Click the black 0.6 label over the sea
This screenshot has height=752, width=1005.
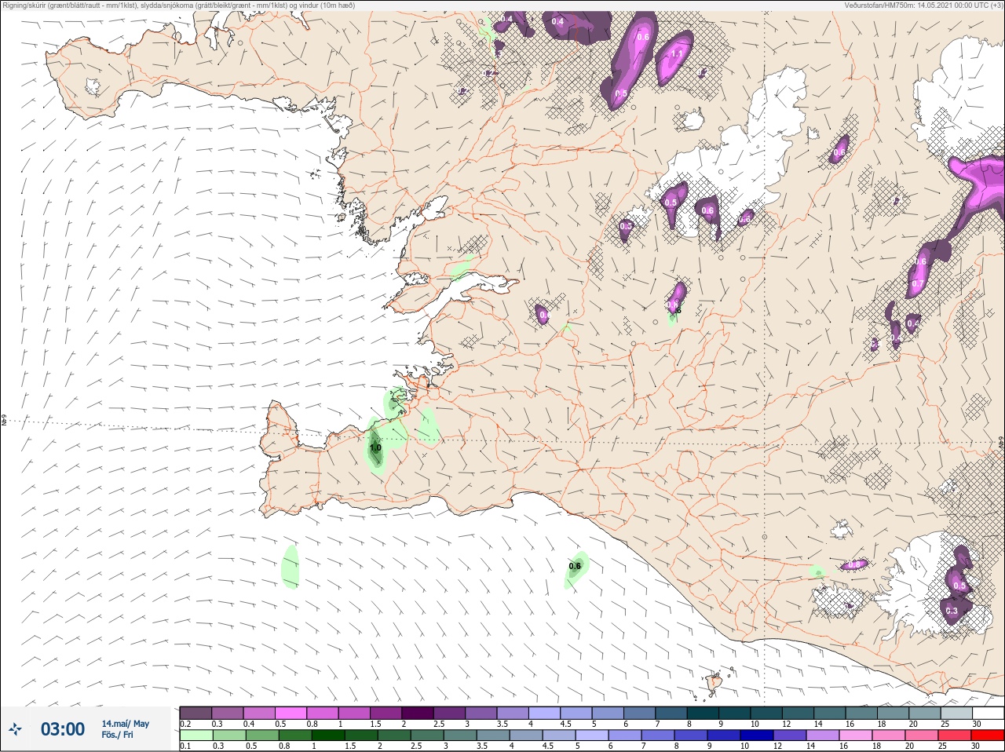(x=575, y=566)
